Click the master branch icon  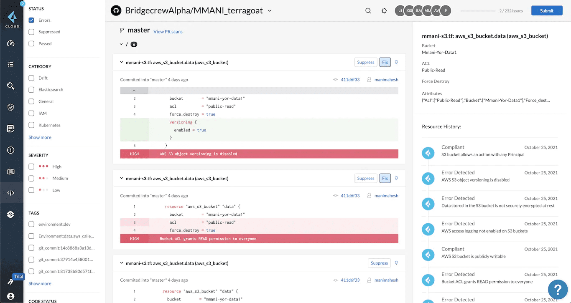pyautogui.click(x=122, y=30)
